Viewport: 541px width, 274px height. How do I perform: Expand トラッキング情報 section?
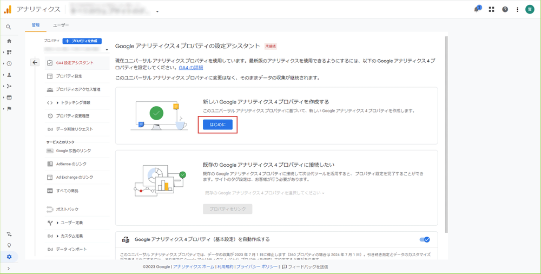[77, 103]
